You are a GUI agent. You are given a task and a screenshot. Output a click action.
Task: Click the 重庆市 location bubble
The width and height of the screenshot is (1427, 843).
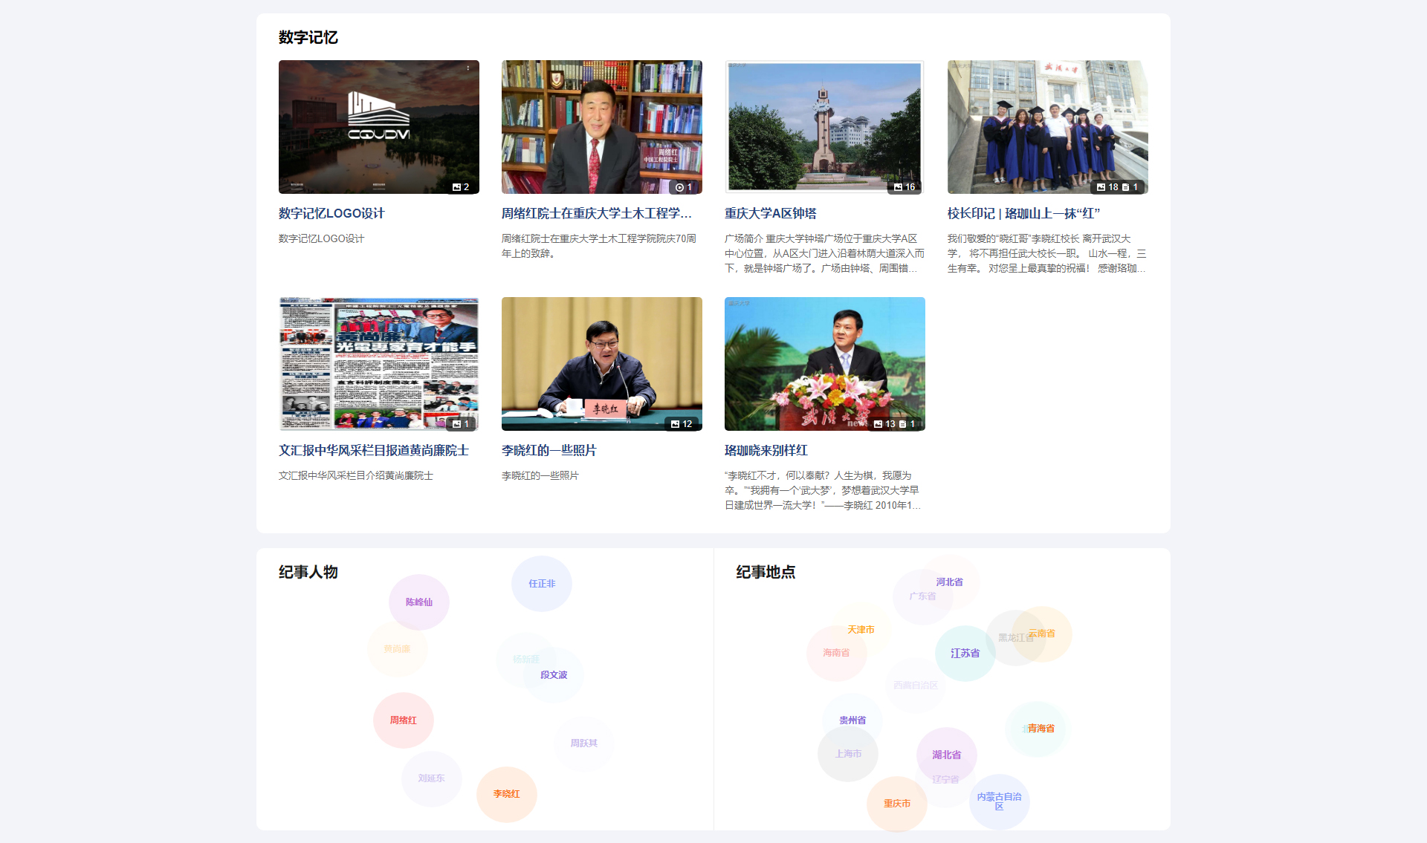896,804
